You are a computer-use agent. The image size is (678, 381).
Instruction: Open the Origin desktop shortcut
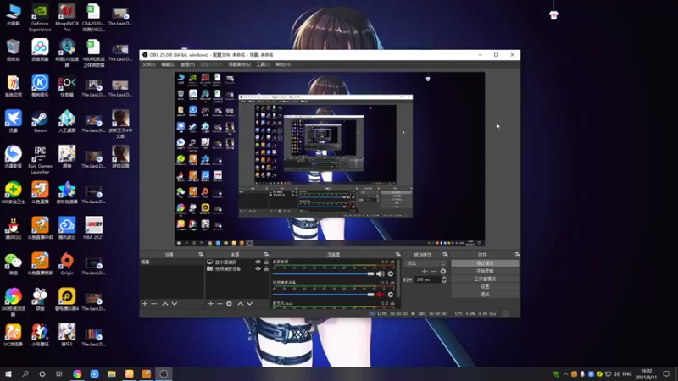click(67, 264)
